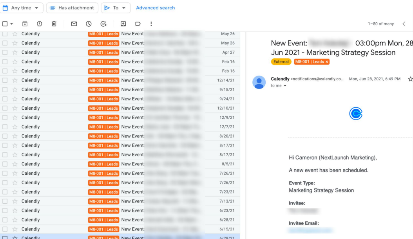
Task: Mark as unread with the envelope icon
Action: tap(74, 24)
